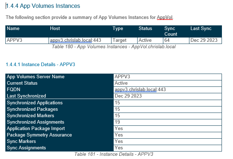Click the sync count value 64
Screen dimensions: 233x159
pos(167,40)
